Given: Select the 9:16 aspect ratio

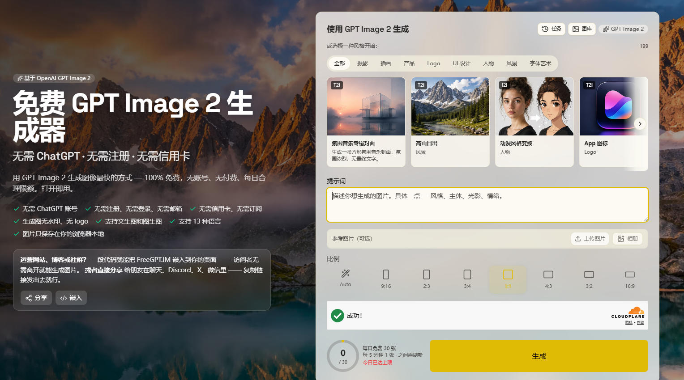Looking at the screenshot, I should [386, 279].
